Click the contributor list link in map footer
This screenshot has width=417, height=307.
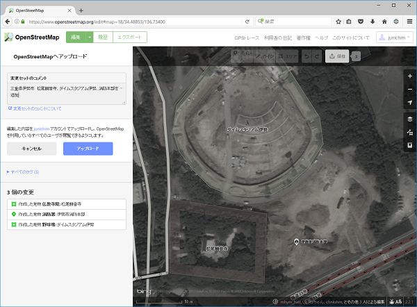[x=332, y=301]
